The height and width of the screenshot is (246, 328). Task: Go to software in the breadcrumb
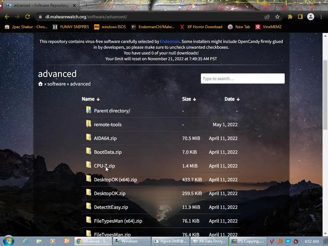click(56, 84)
